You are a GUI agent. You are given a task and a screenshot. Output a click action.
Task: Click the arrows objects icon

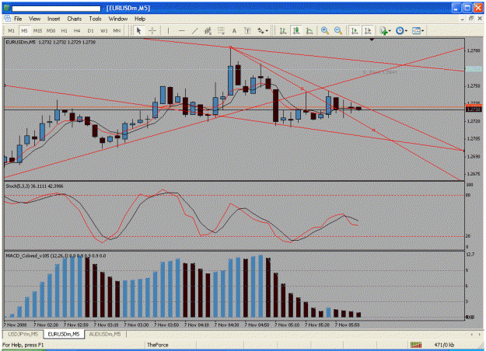click(260, 30)
